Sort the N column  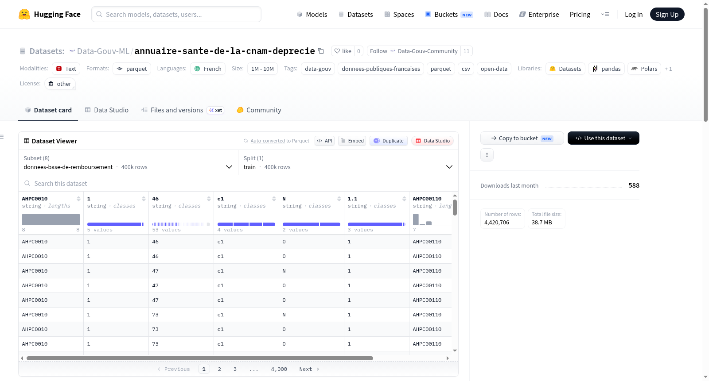pos(339,199)
